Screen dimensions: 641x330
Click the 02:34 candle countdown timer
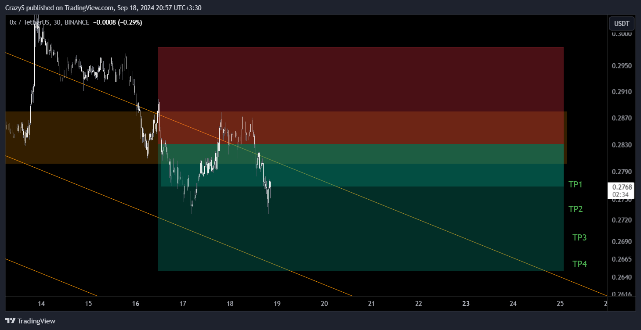[x=621, y=194]
